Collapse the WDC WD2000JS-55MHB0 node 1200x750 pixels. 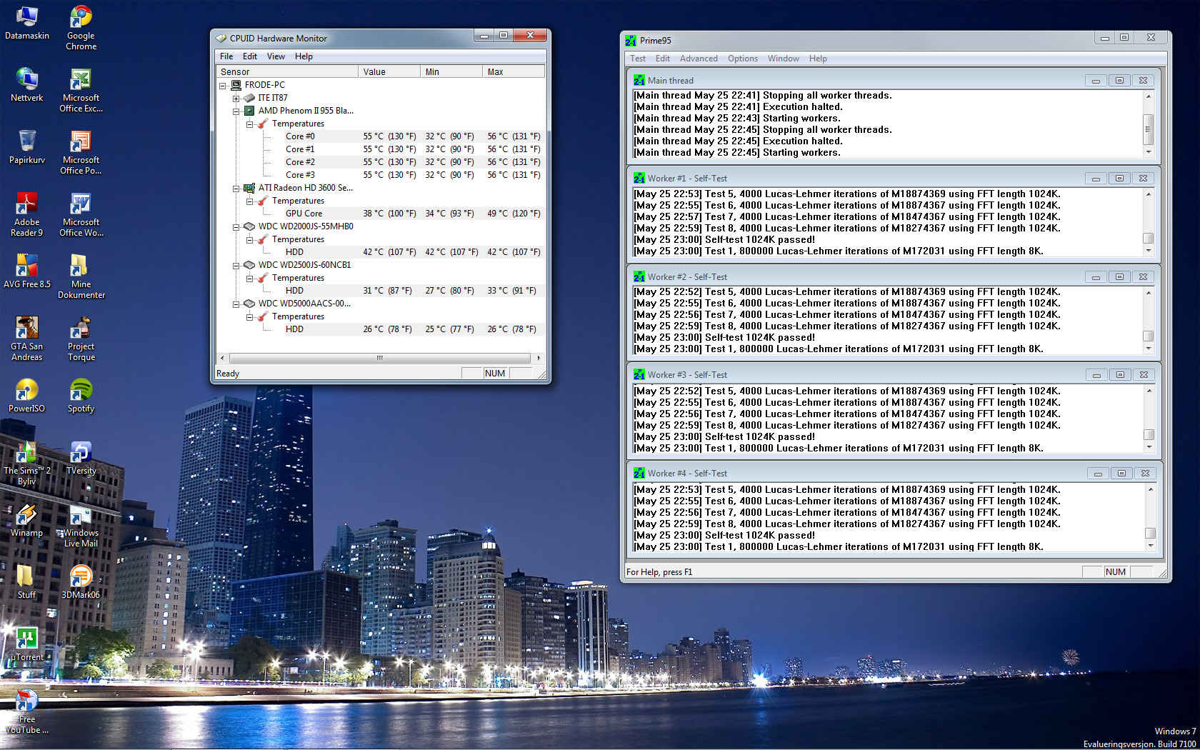click(x=236, y=226)
